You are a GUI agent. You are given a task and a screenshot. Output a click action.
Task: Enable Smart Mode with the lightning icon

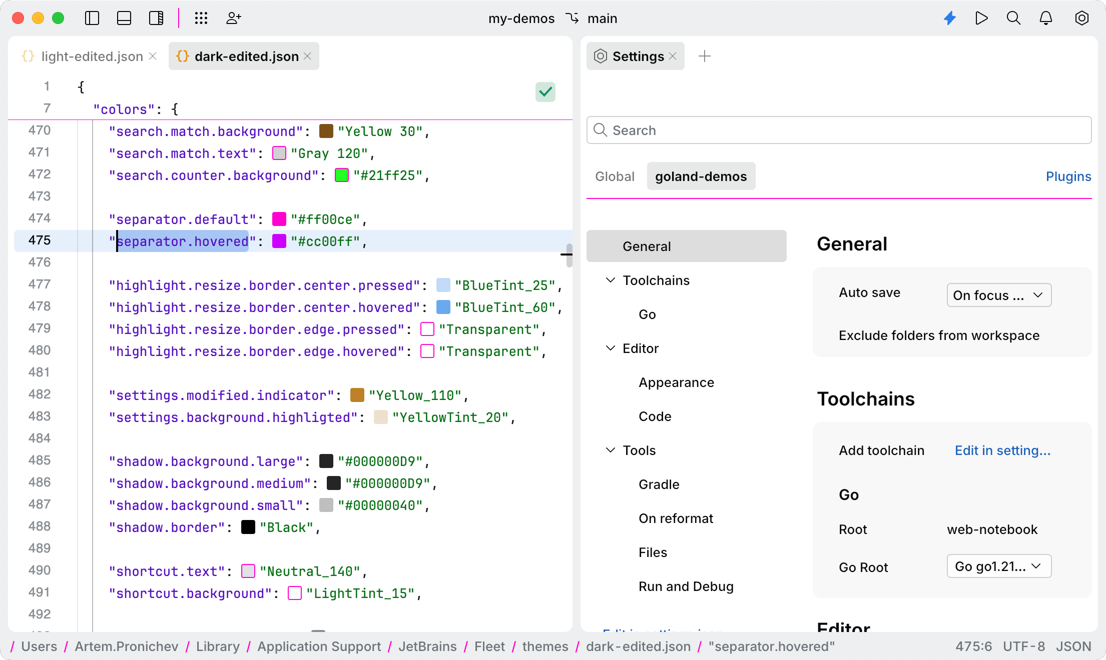(x=950, y=18)
